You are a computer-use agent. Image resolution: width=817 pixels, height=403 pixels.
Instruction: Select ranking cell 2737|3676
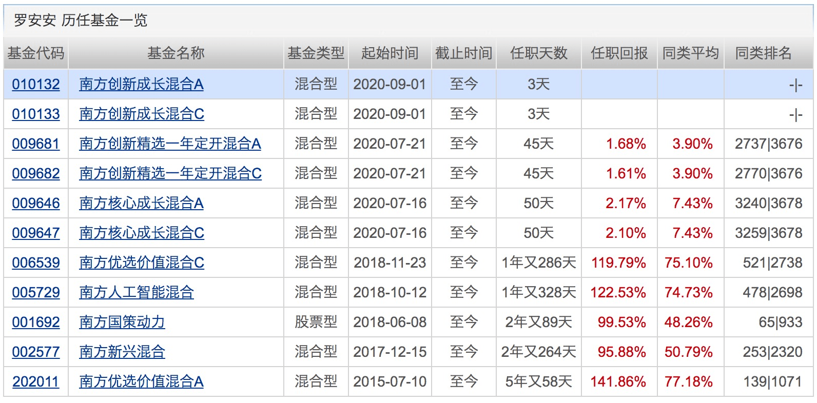(x=769, y=144)
